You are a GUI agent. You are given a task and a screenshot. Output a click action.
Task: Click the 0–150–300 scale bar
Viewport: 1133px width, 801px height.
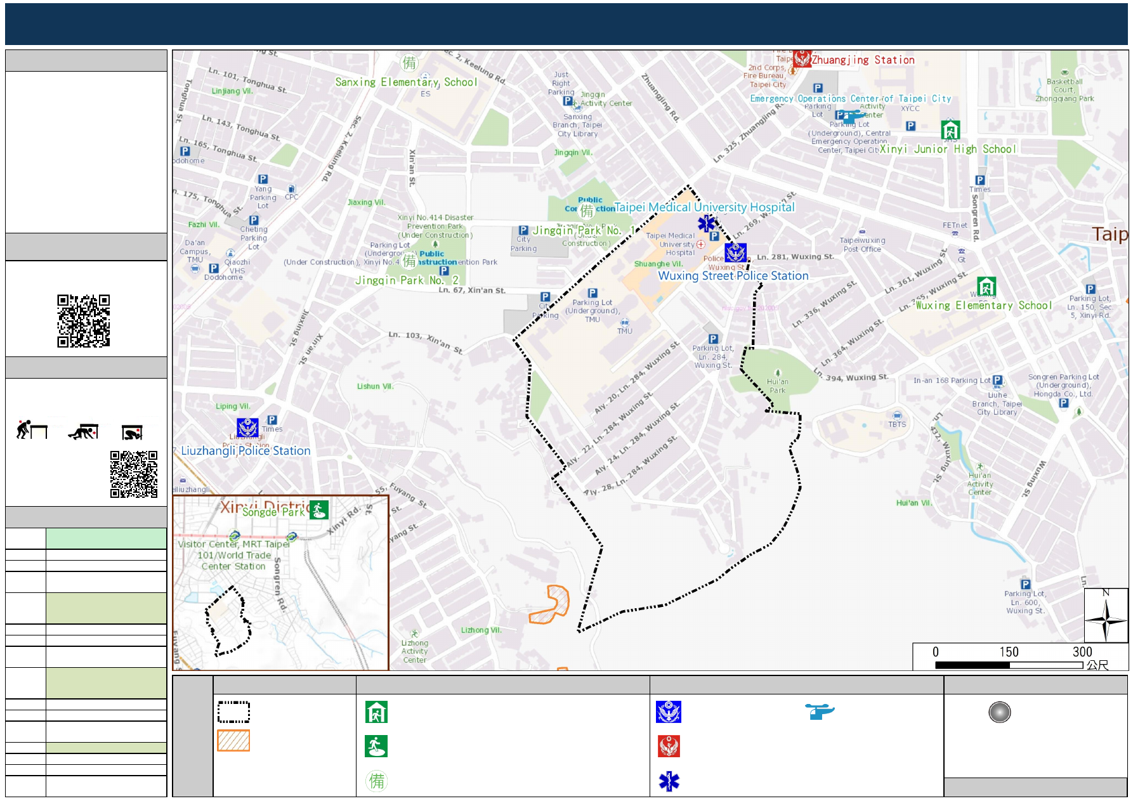click(1009, 665)
